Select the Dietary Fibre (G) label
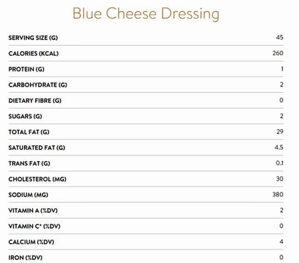299x263 pixels. [x=34, y=100]
